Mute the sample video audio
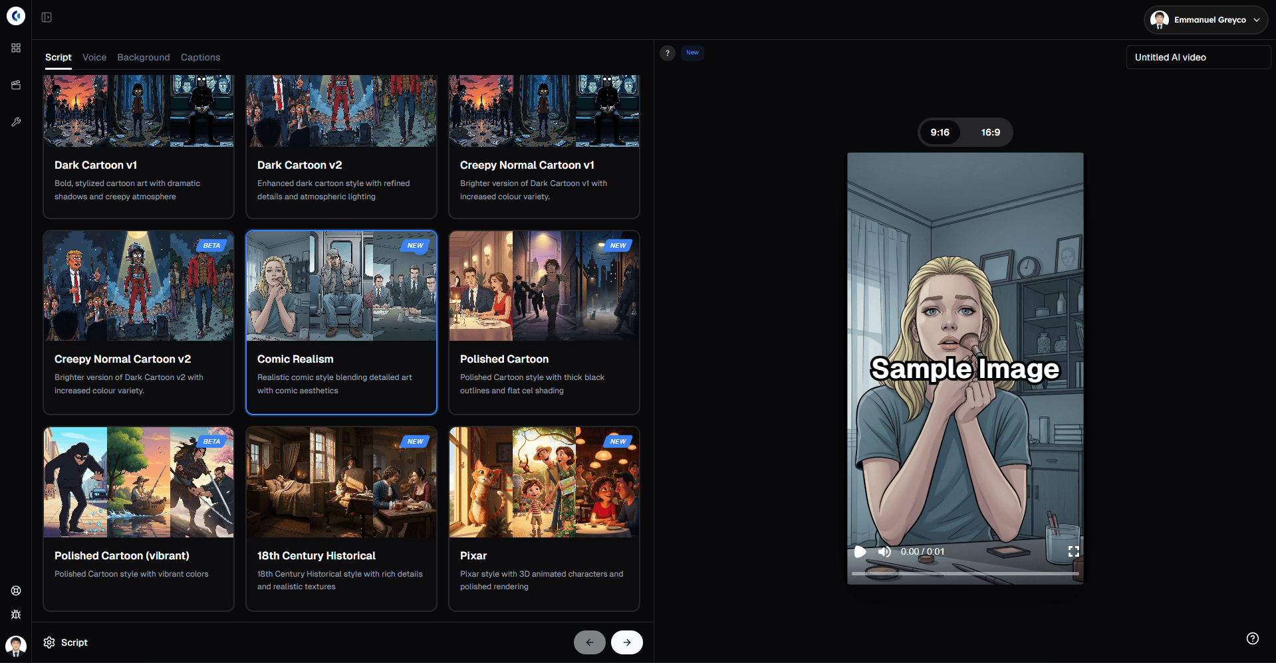 [x=884, y=551]
